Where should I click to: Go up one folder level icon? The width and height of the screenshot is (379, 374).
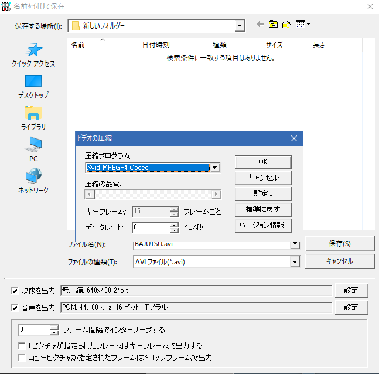pyautogui.click(x=274, y=25)
